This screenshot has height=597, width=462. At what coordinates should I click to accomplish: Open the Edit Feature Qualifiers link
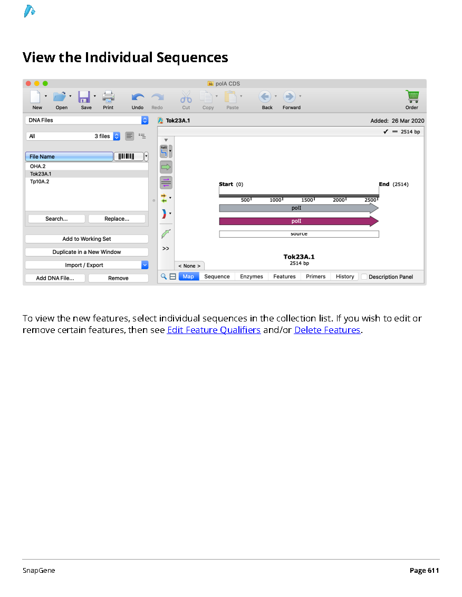214,330
